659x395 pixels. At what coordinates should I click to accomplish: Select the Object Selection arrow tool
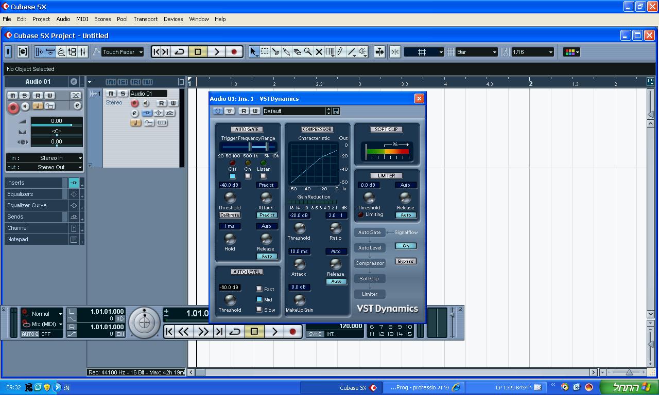pos(254,52)
